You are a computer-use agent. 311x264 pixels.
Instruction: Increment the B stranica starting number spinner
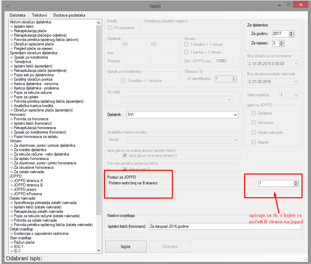click(296, 182)
